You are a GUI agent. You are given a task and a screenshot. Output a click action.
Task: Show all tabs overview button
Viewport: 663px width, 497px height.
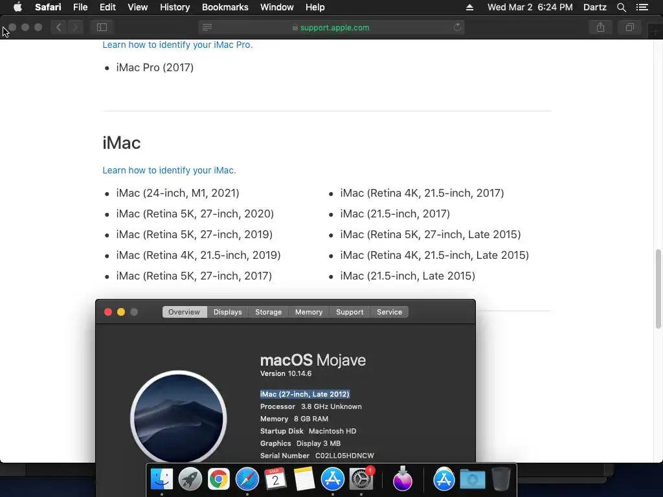pos(629,27)
